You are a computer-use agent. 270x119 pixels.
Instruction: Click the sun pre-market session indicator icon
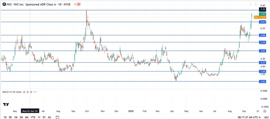coord(75,4)
